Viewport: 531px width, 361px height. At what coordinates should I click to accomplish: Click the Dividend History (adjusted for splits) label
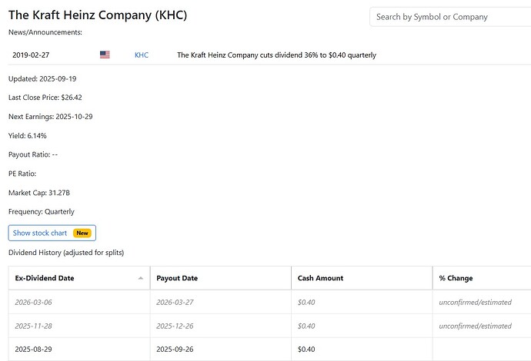click(x=66, y=253)
